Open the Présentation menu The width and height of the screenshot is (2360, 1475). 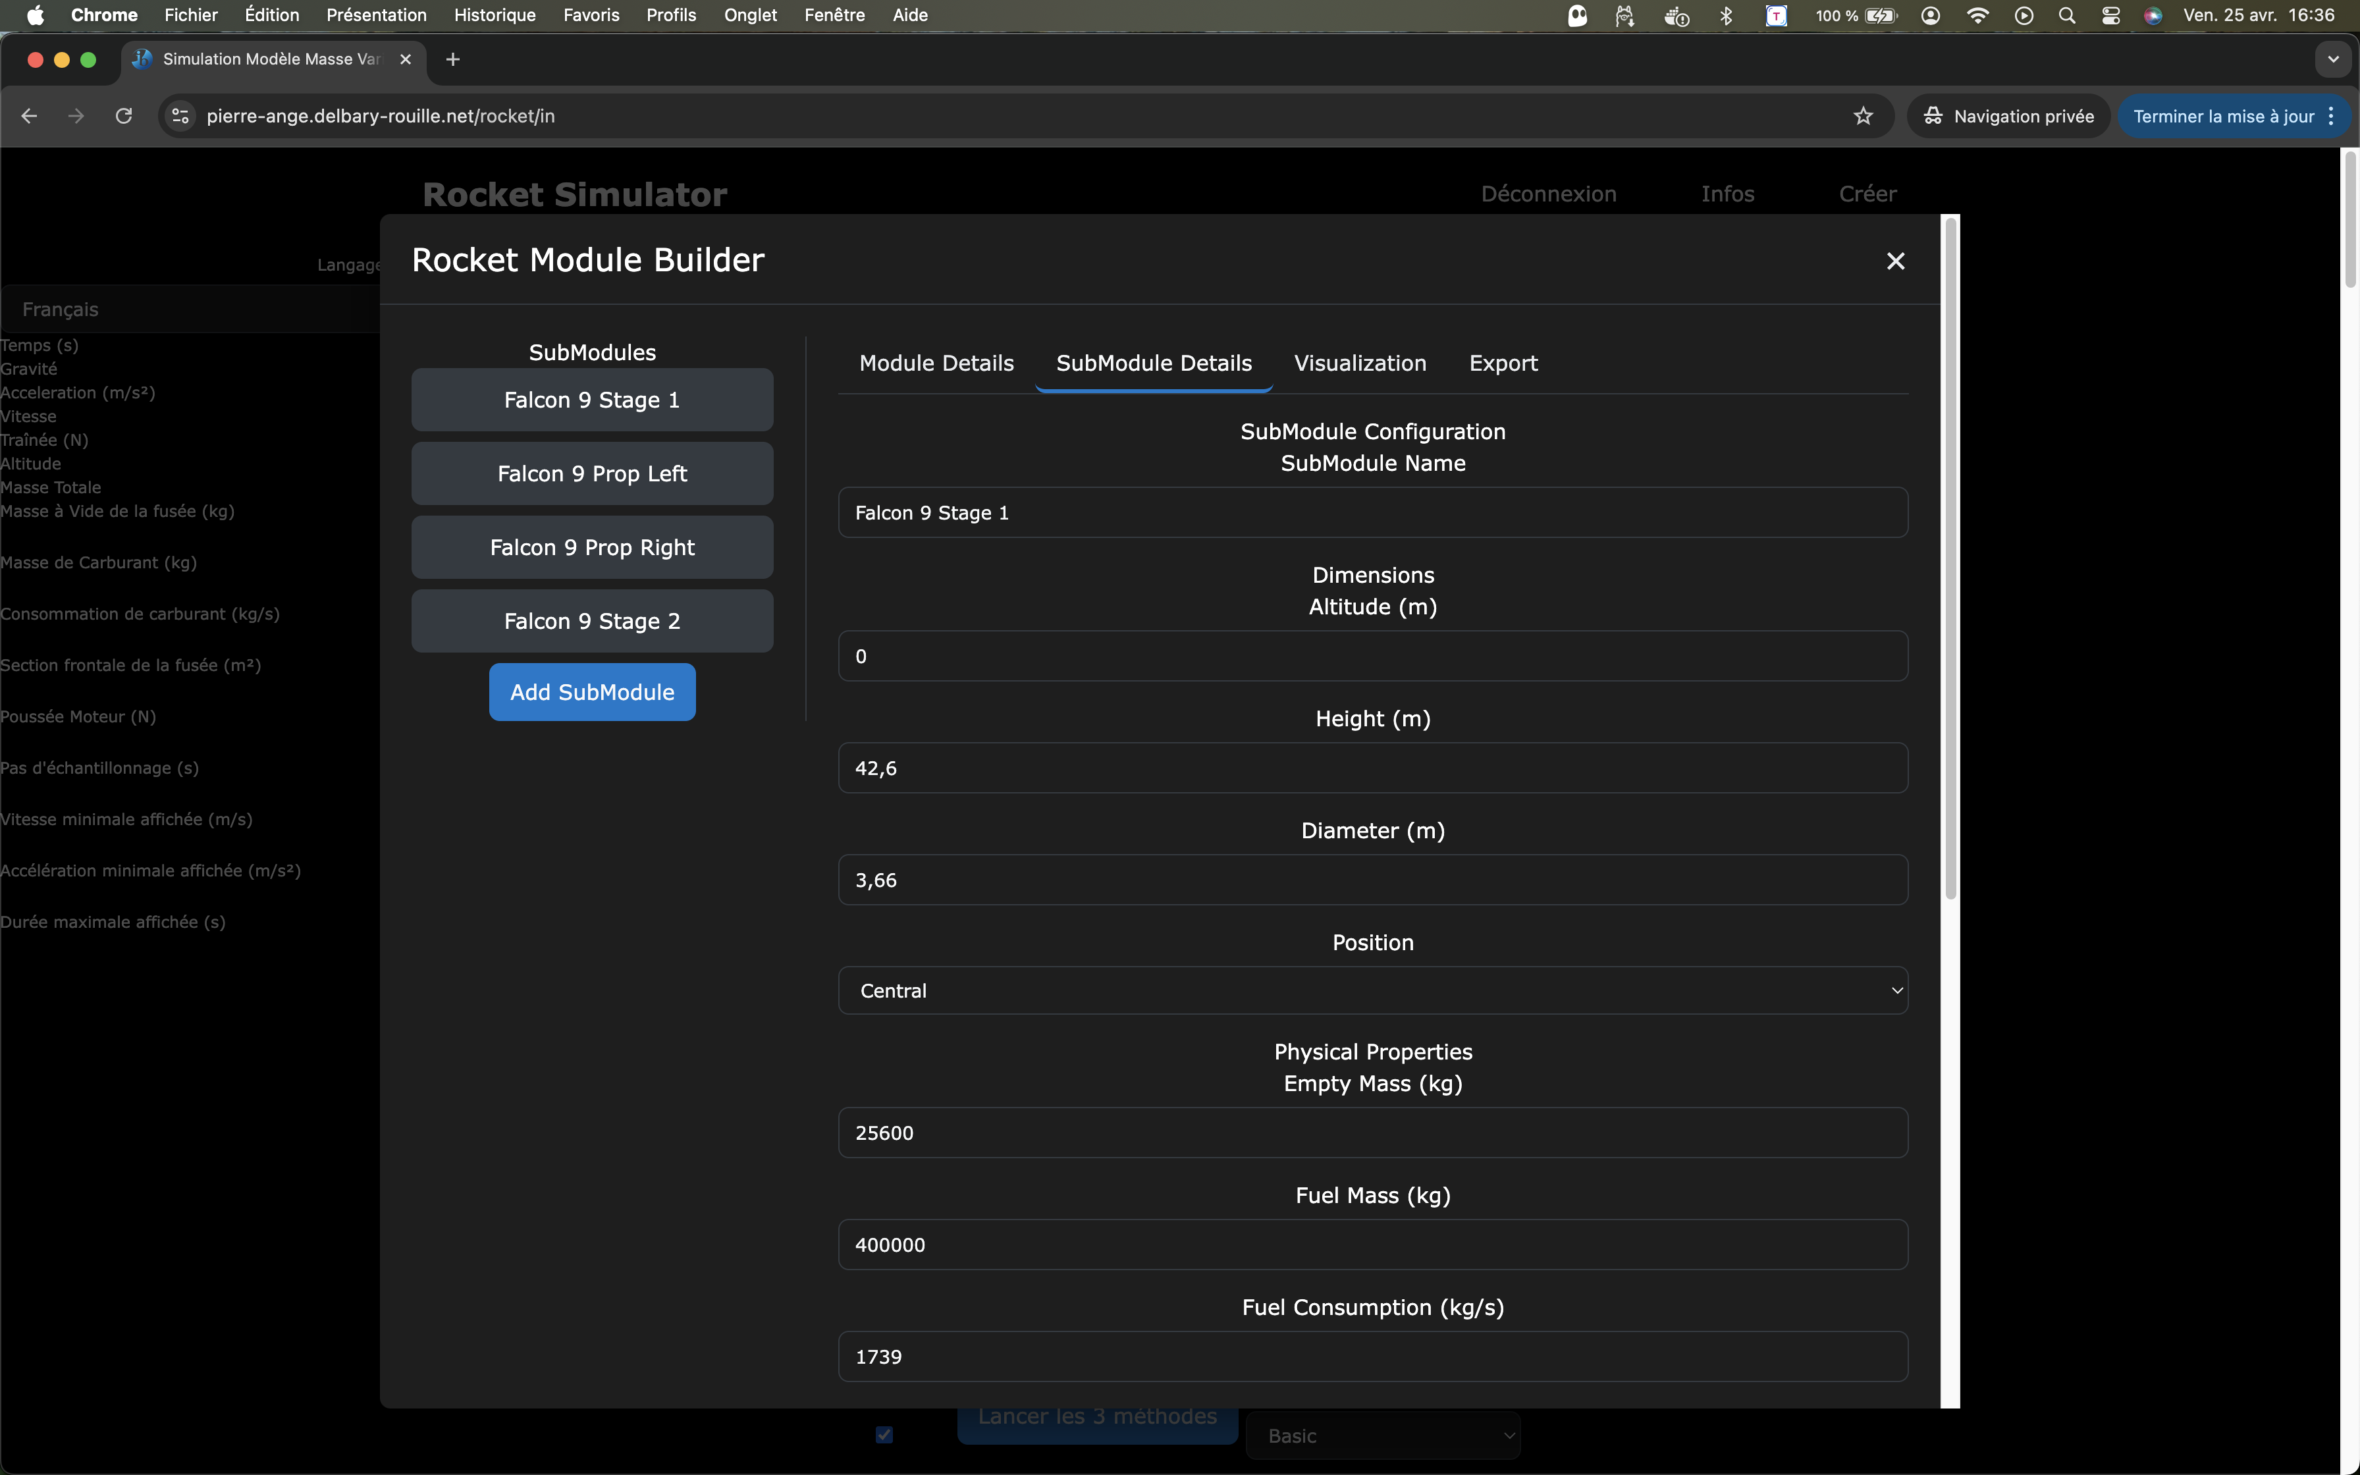point(377,14)
